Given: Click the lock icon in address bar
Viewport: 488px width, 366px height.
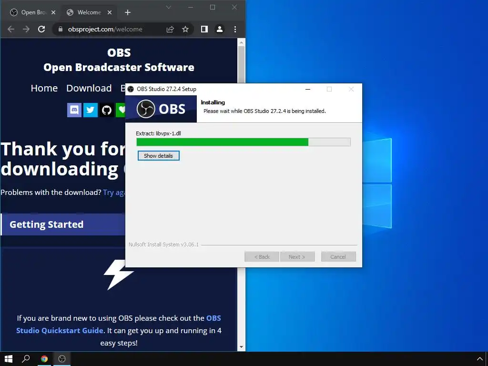Looking at the screenshot, I should pyautogui.click(x=61, y=29).
